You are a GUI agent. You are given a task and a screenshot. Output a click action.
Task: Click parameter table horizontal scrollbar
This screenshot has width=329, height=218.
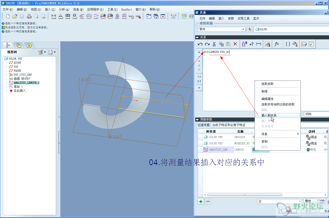pyautogui.click(x=244, y=195)
